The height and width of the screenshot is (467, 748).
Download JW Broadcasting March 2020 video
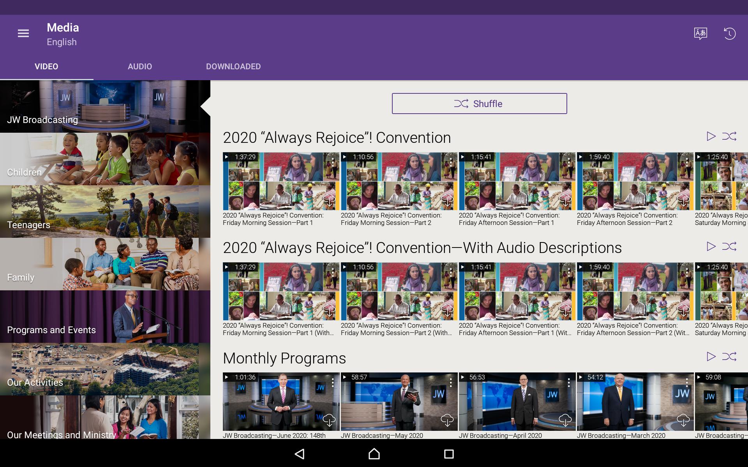click(683, 420)
